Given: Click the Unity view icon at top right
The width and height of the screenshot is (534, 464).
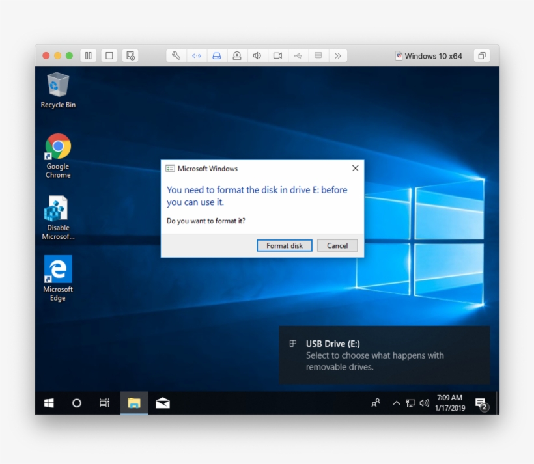Looking at the screenshot, I should pos(482,55).
